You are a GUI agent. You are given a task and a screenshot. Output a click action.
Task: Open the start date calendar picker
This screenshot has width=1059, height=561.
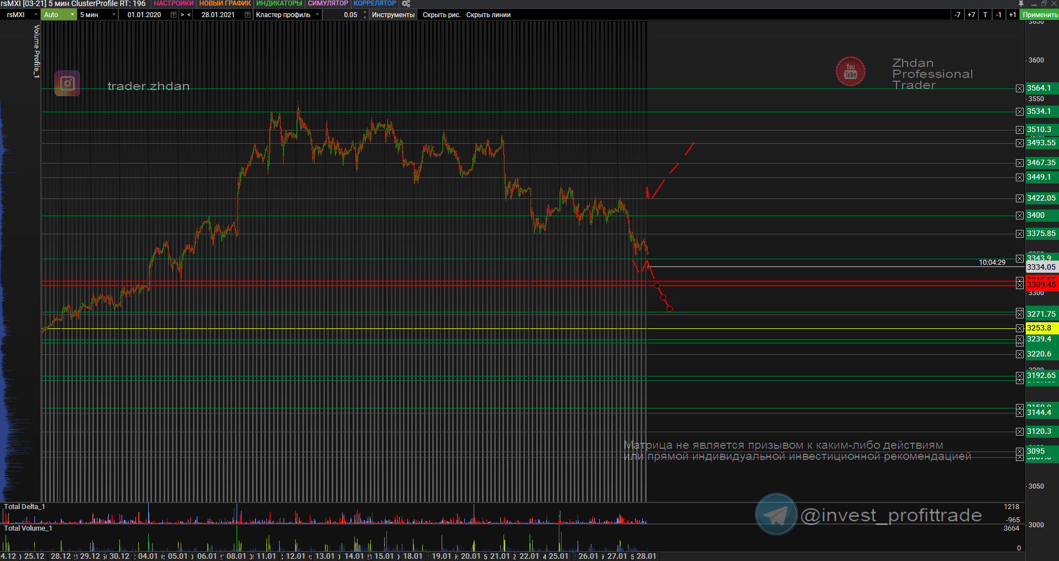174,15
